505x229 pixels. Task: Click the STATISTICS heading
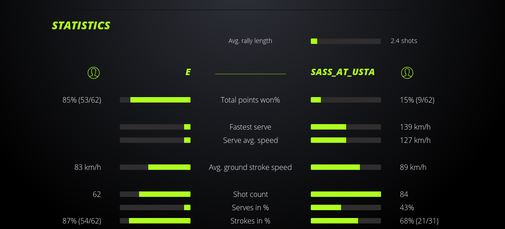coord(81,25)
